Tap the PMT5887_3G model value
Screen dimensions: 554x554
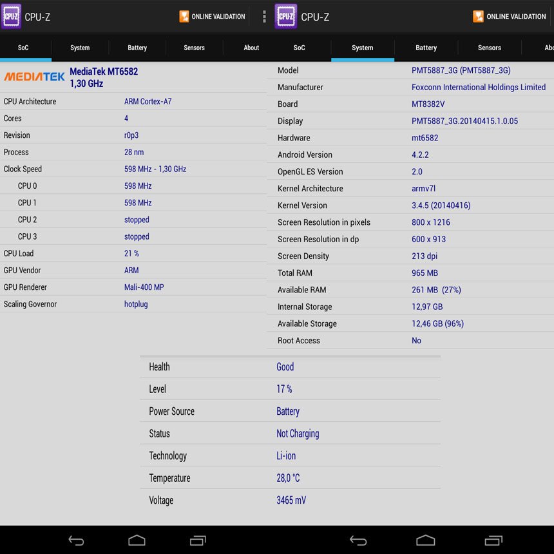pyautogui.click(x=461, y=71)
